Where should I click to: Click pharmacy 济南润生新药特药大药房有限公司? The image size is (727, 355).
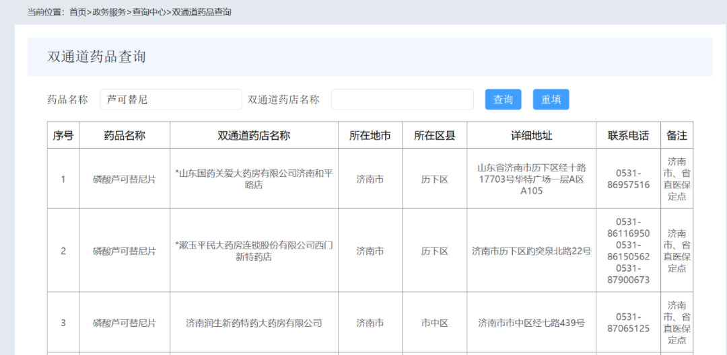[x=254, y=323]
